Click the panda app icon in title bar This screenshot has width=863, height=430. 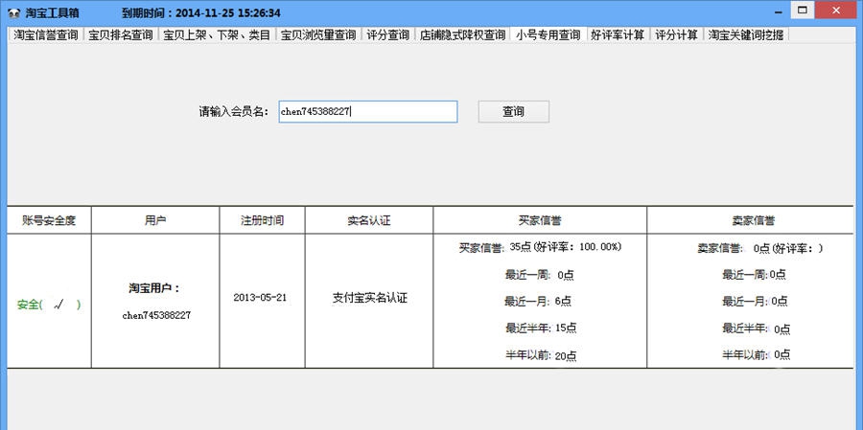point(14,12)
